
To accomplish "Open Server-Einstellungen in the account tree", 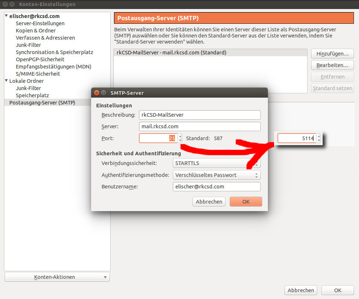I will coord(40,23).
